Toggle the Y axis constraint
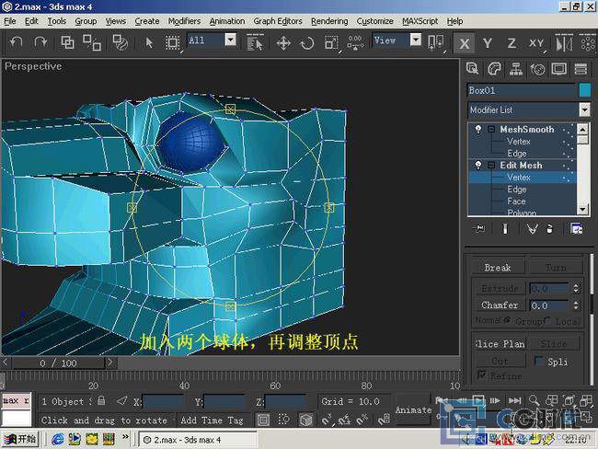The width and height of the screenshot is (598, 449). click(x=488, y=43)
